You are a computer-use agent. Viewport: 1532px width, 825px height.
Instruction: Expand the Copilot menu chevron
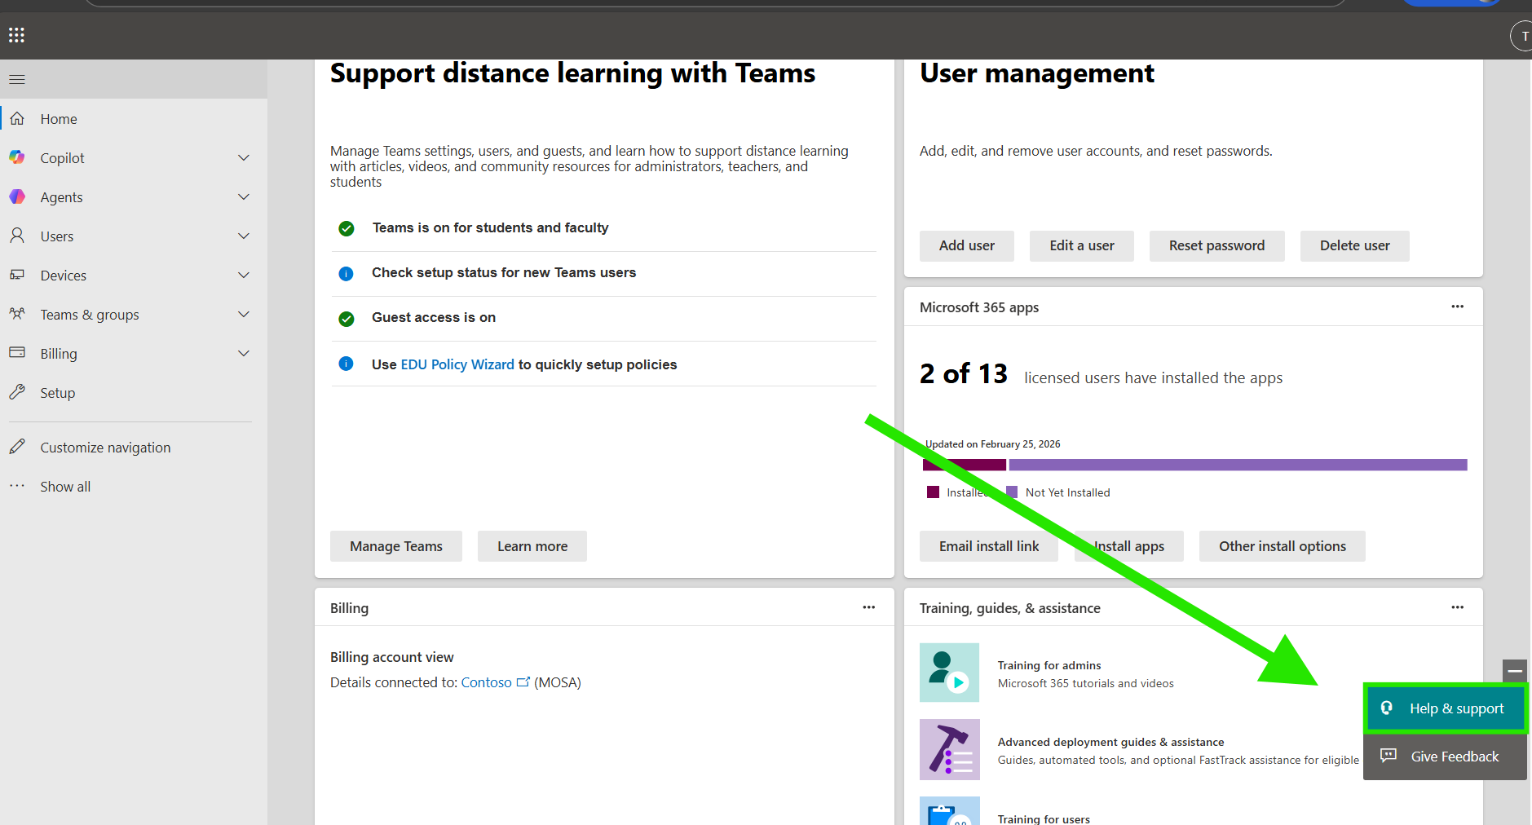tap(244, 157)
